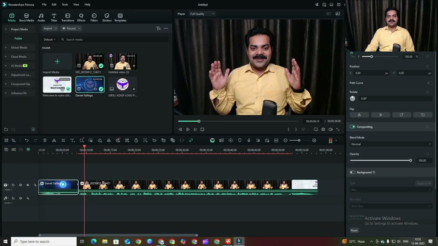Adjust the Opacity slider handle
This screenshot has height=246, width=438.
(411, 160)
